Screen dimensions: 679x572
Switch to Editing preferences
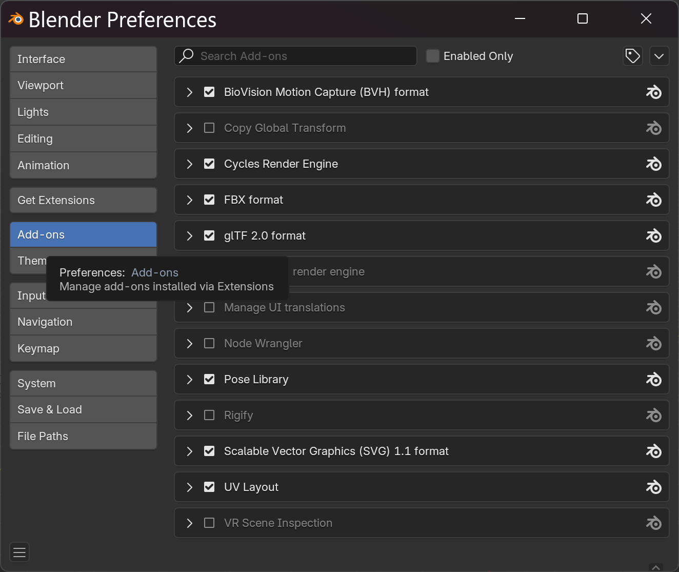[83, 139]
